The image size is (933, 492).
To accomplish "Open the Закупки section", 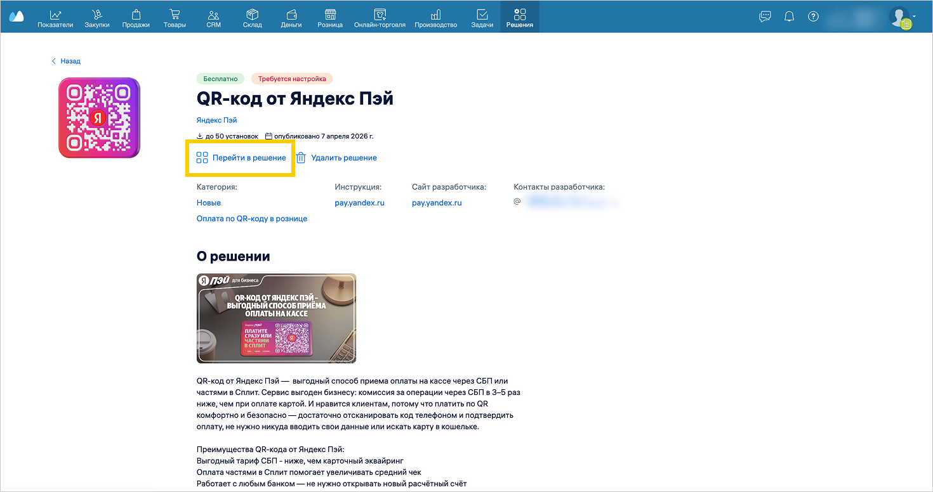I will [x=97, y=17].
